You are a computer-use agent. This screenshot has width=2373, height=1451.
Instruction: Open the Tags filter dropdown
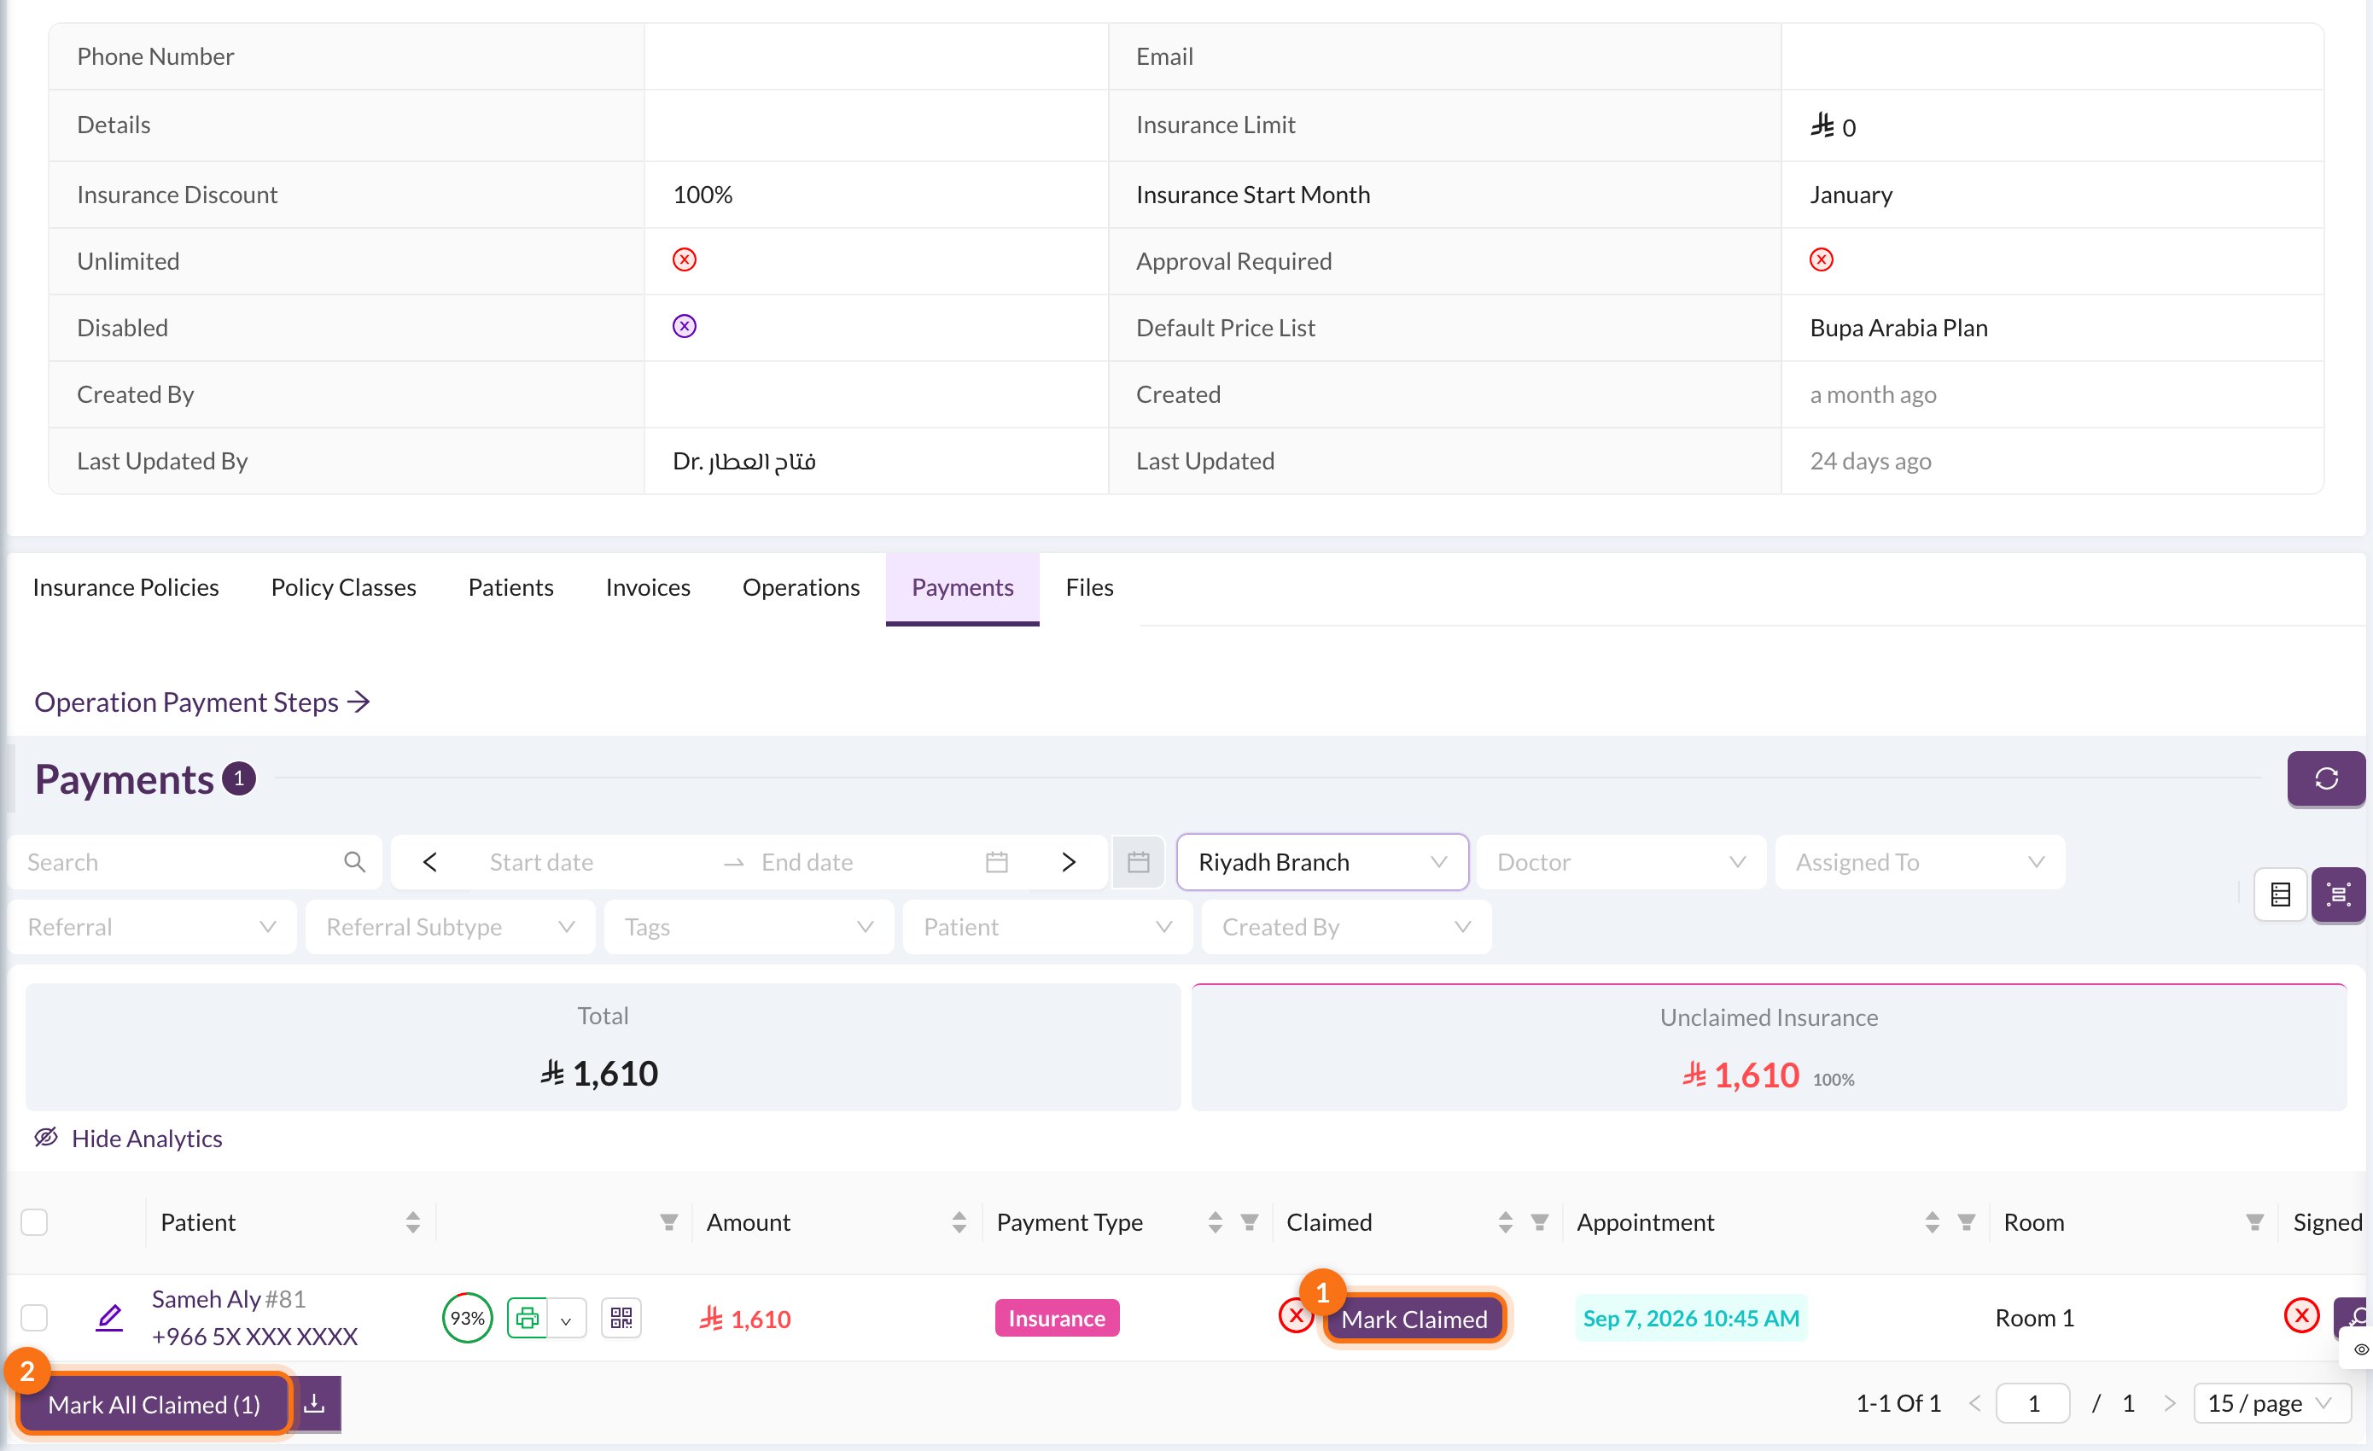749,926
